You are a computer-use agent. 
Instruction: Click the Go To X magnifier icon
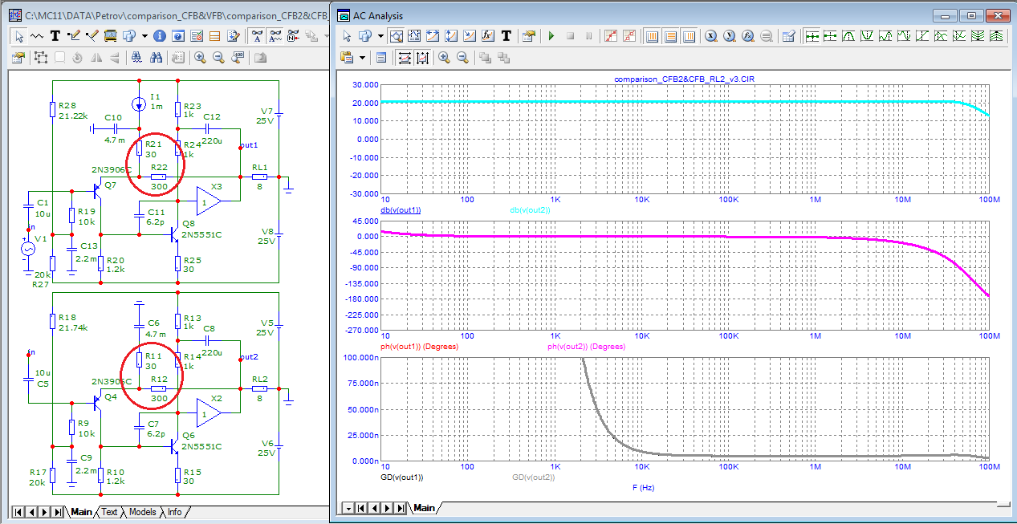point(710,36)
